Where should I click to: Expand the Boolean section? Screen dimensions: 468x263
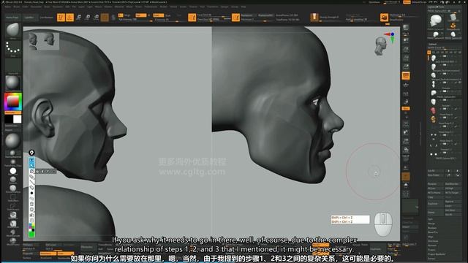coord(432,228)
